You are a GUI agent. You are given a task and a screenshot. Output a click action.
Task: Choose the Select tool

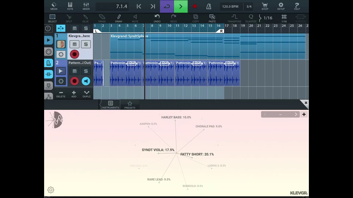pos(52,18)
